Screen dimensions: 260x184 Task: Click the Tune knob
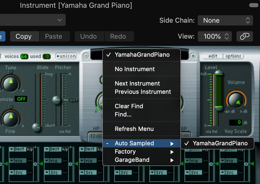11,83
